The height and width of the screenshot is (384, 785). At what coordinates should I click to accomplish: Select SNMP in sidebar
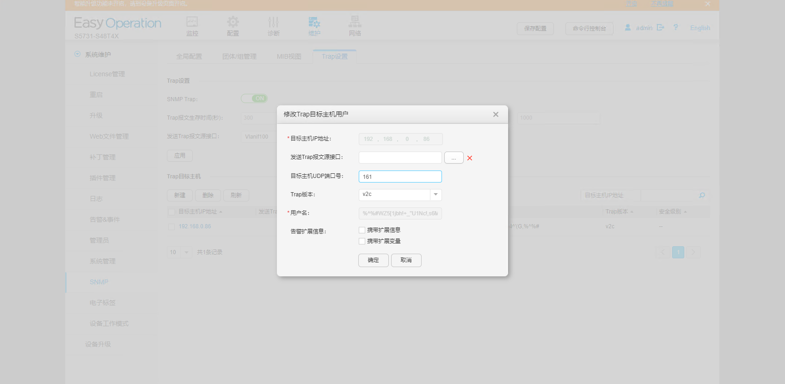coord(99,282)
